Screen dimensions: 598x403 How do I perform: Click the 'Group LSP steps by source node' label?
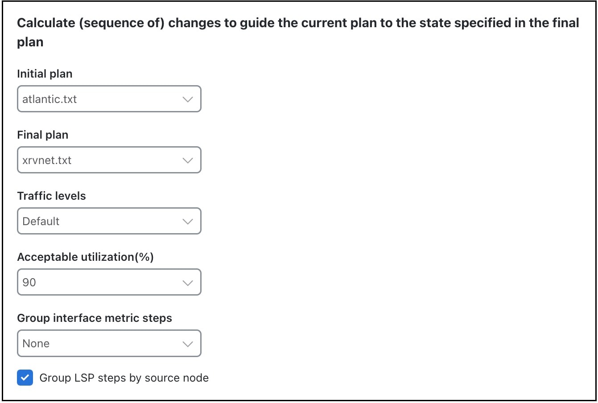click(x=124, y=378)
